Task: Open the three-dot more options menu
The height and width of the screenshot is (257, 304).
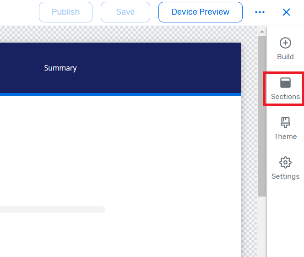Action: click(260, 12)
